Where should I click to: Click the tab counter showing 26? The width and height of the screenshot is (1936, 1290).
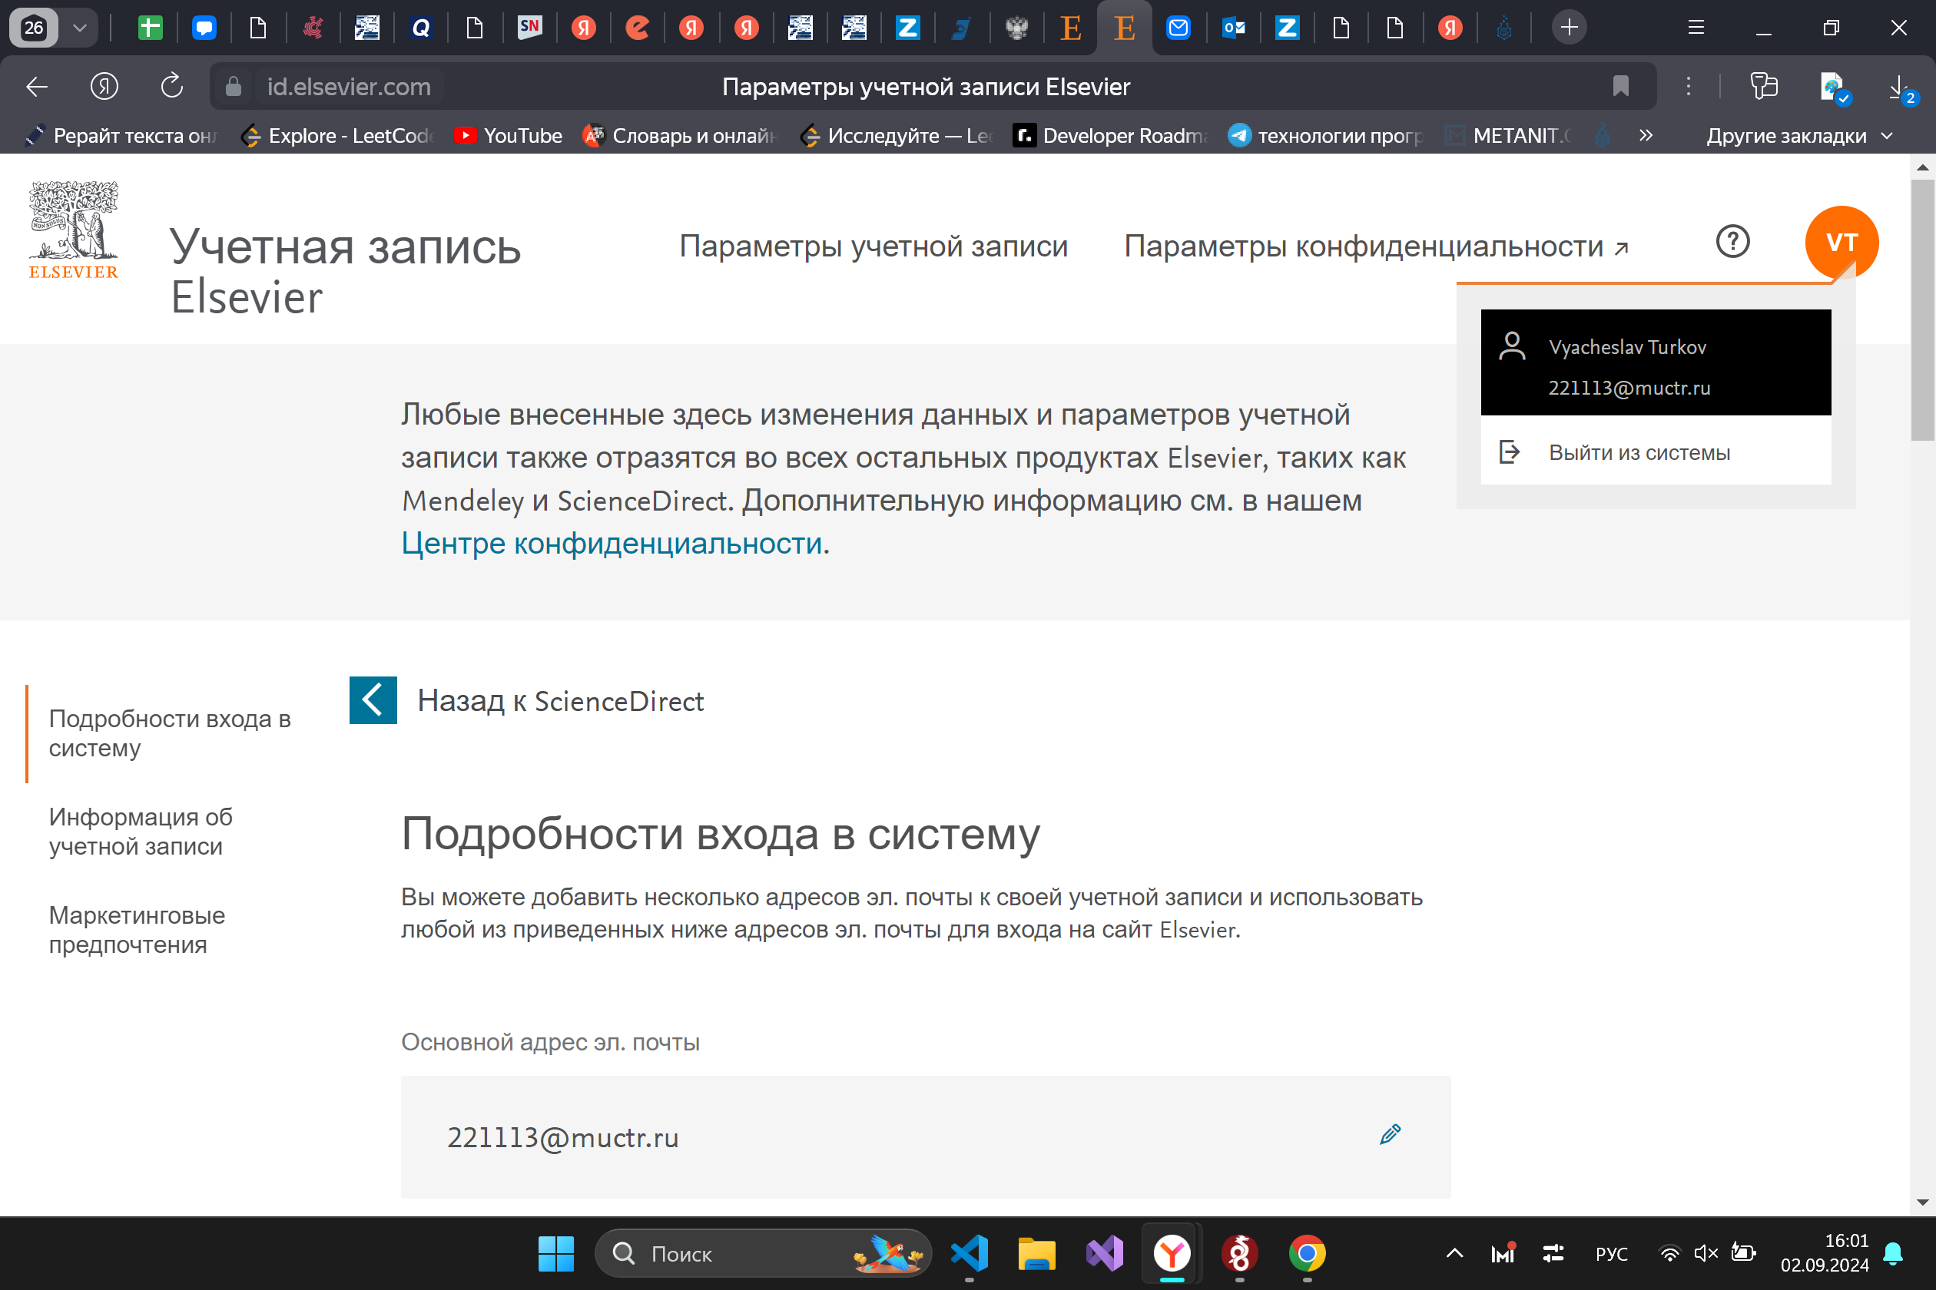[34, 28]
